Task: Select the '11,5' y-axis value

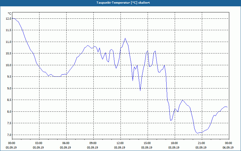Action: tap(8, 30)
